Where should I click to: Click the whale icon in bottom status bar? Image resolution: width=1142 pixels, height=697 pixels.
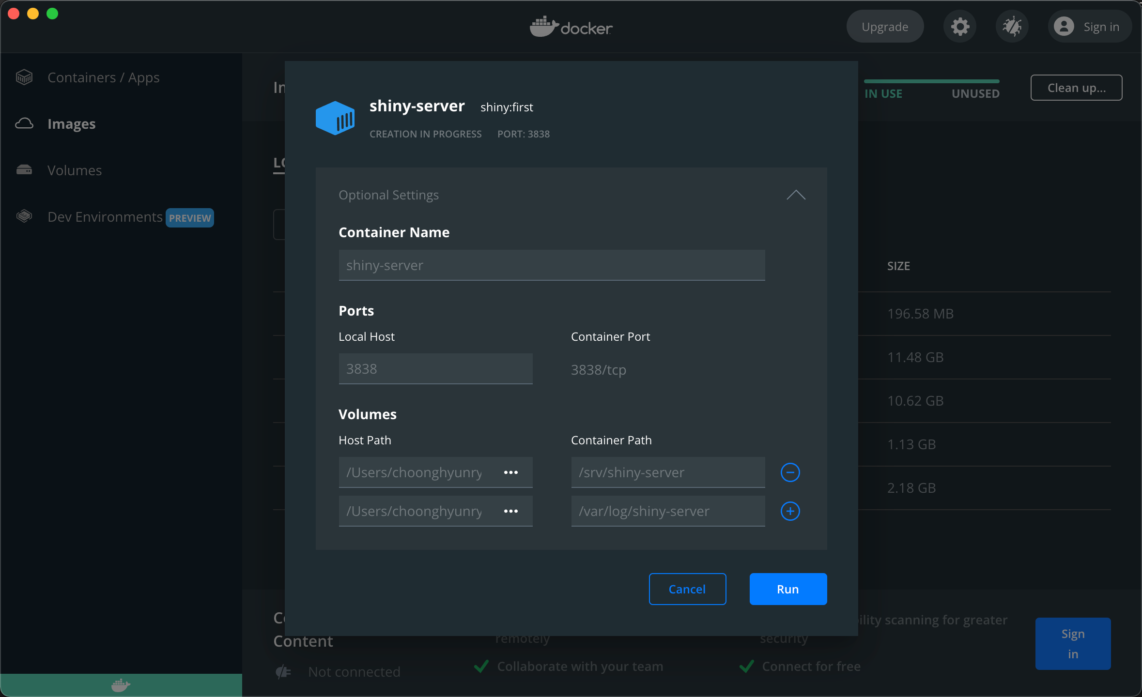121,685
